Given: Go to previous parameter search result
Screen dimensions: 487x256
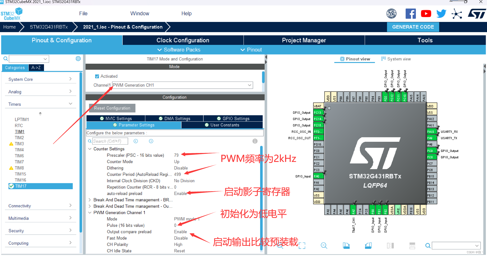Looking at the screenshot, I should click(x=136, y=141).
